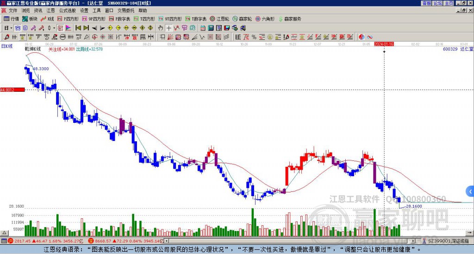This screenshot has width=474, height=254.
Task: Click the K线 toolbar button
Action: click(47, 19)
